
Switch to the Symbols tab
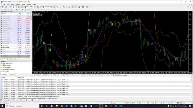(4, 59)
